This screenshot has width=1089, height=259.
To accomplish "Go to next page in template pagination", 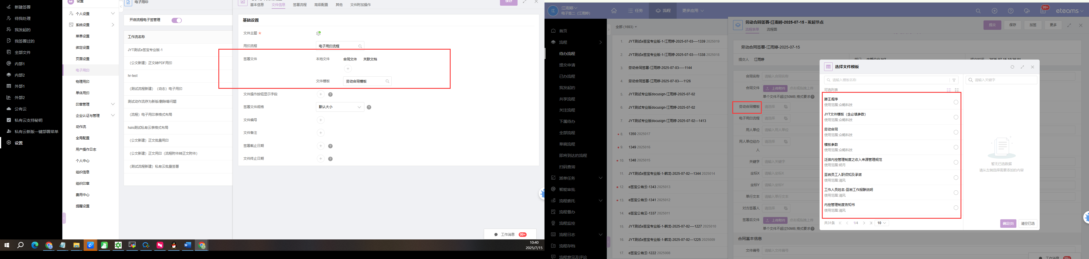I will pyautogui.click(x=864, y=223).
